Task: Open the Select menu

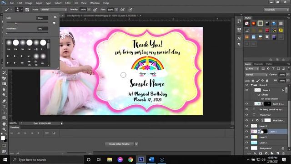Action: 58,3
